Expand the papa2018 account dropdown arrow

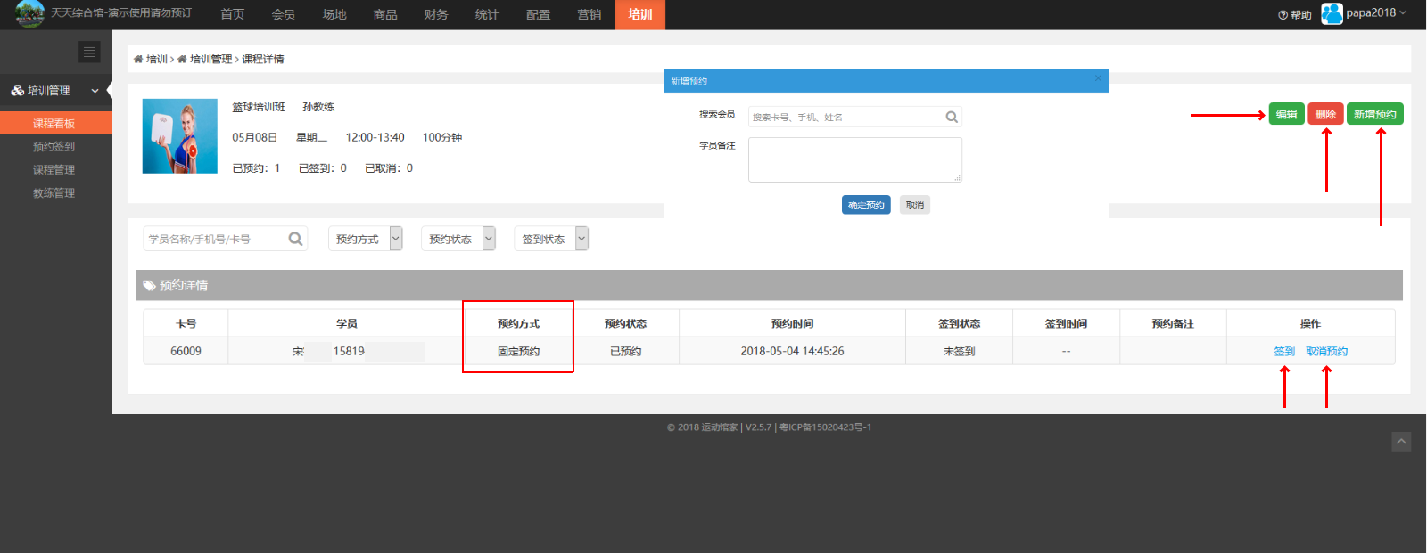coord(1403,12)
